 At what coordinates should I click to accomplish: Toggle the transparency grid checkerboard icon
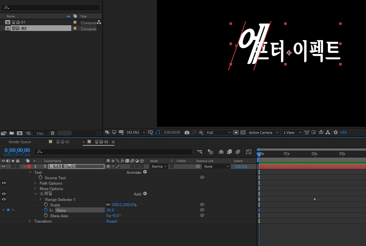243,132
